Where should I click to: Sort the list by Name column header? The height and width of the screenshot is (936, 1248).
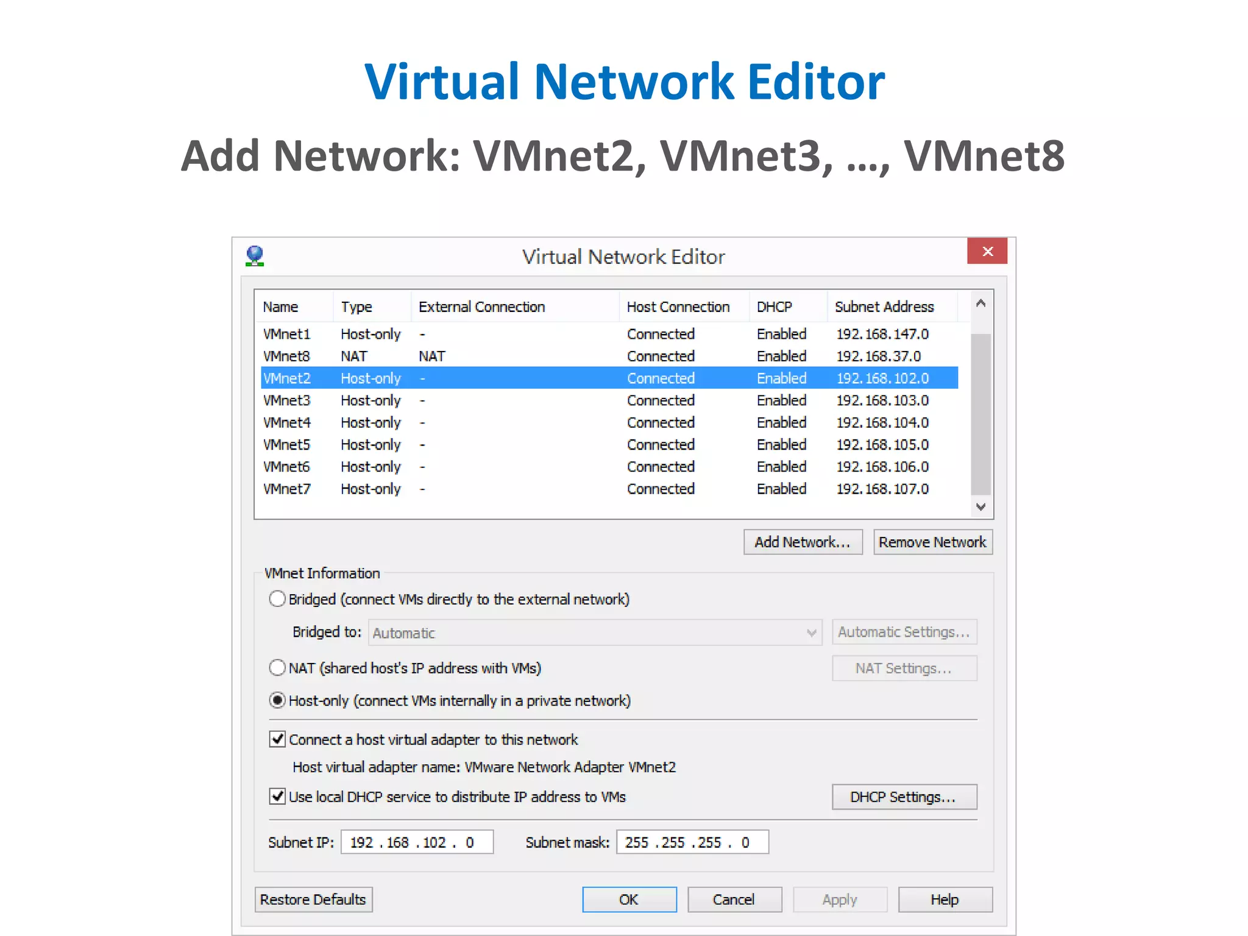click(x=294, y=307)
